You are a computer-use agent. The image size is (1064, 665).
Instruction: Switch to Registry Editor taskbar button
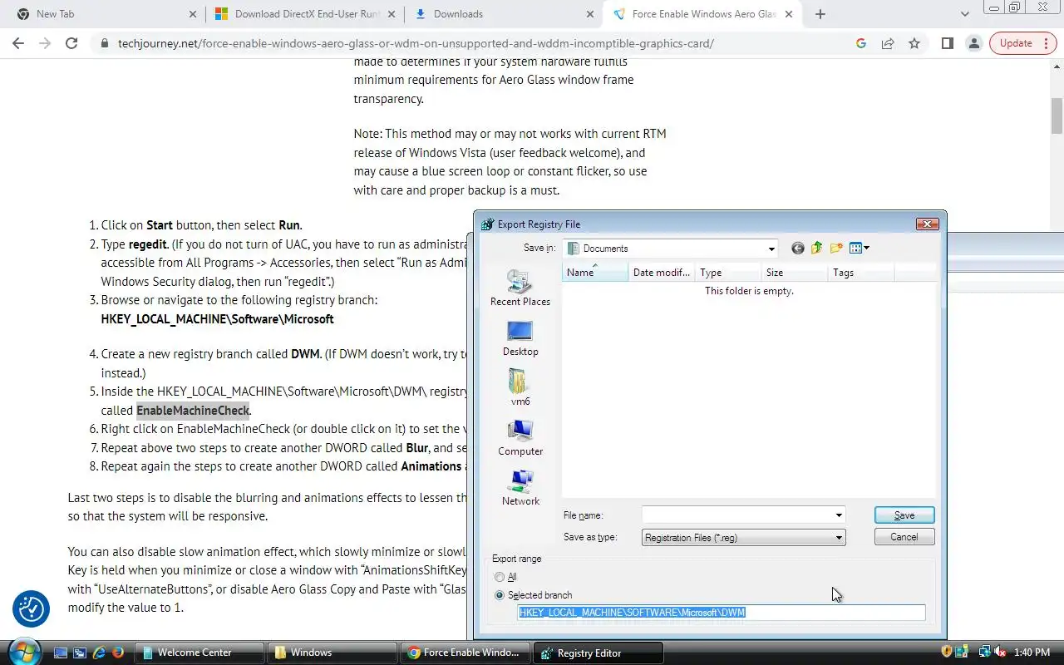click(x=598, y=653)
